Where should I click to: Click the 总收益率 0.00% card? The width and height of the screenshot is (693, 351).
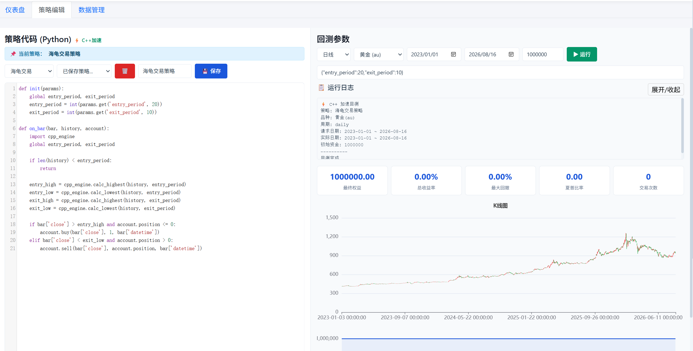(426, 180)
